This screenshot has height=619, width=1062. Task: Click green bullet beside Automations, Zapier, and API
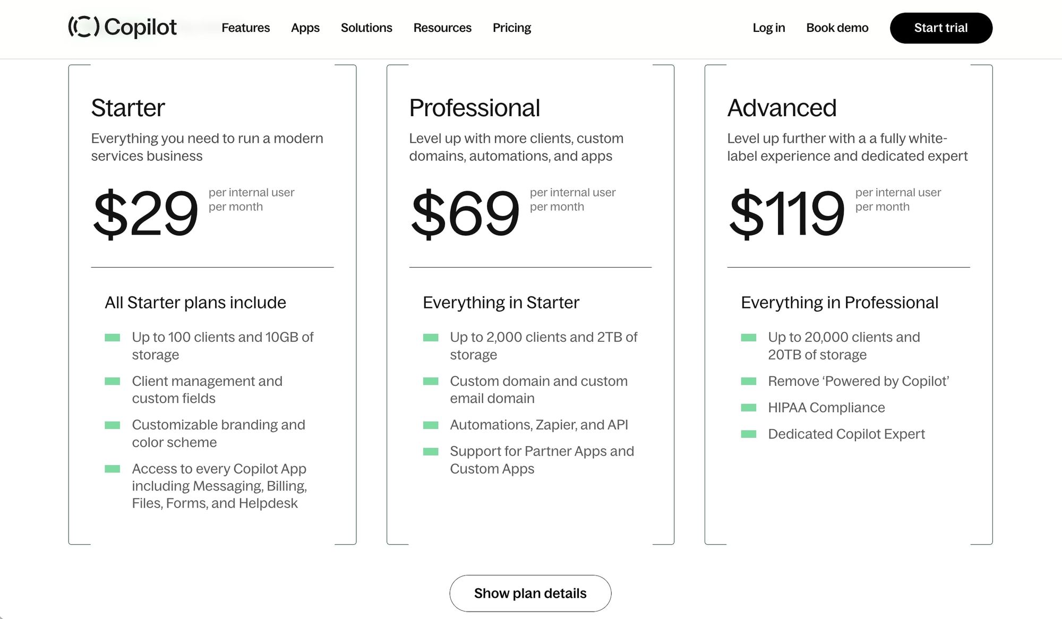pyautogui.click(x=431, y=425)
